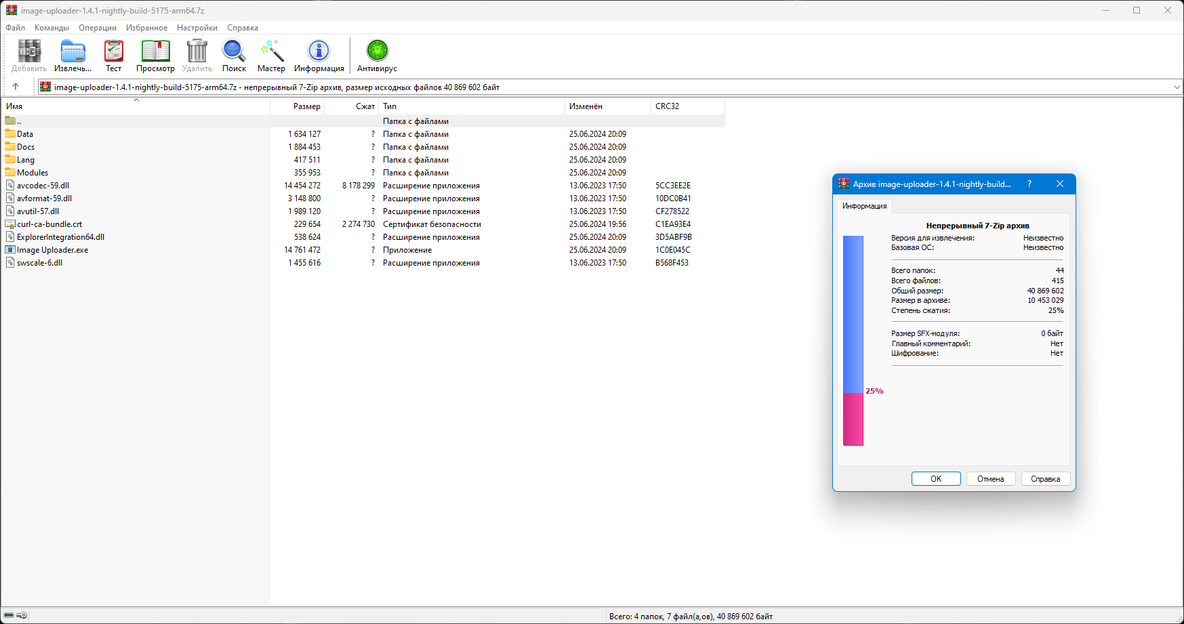Click packed size '8 178 299'
The width and height of the screenshot is (1184, 624).
point(359,185)
